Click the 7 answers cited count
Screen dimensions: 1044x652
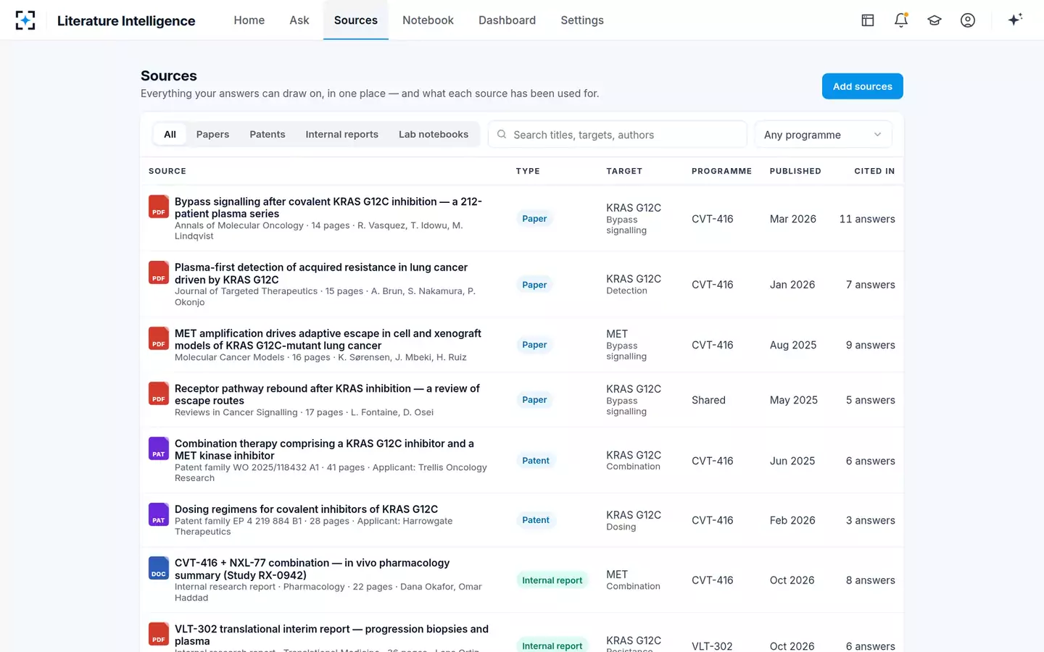coord(870,285)
